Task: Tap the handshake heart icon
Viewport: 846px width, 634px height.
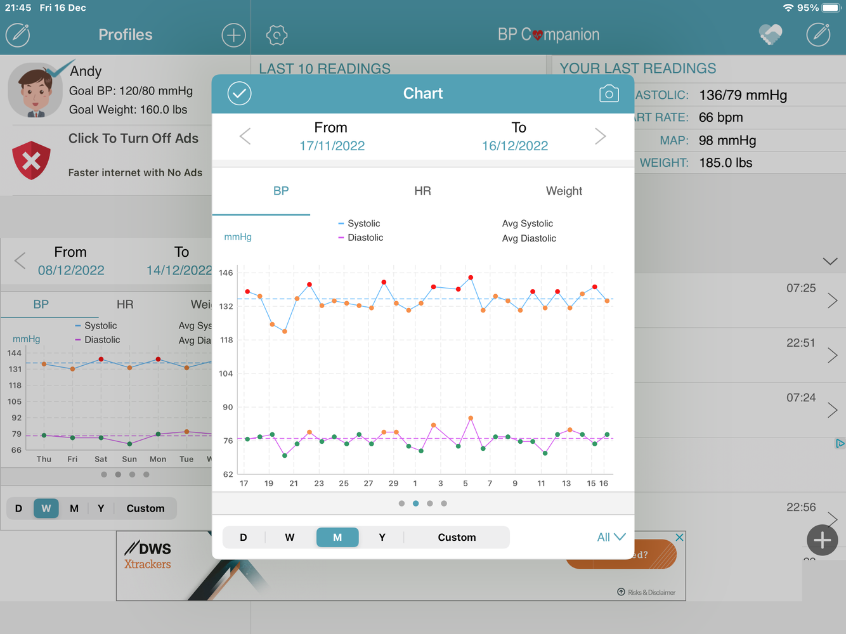Action: click(771, 35)
